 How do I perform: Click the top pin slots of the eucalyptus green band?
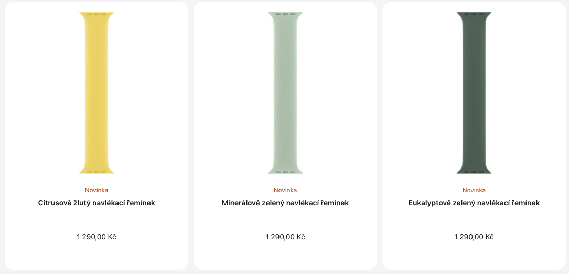[474, 14]
